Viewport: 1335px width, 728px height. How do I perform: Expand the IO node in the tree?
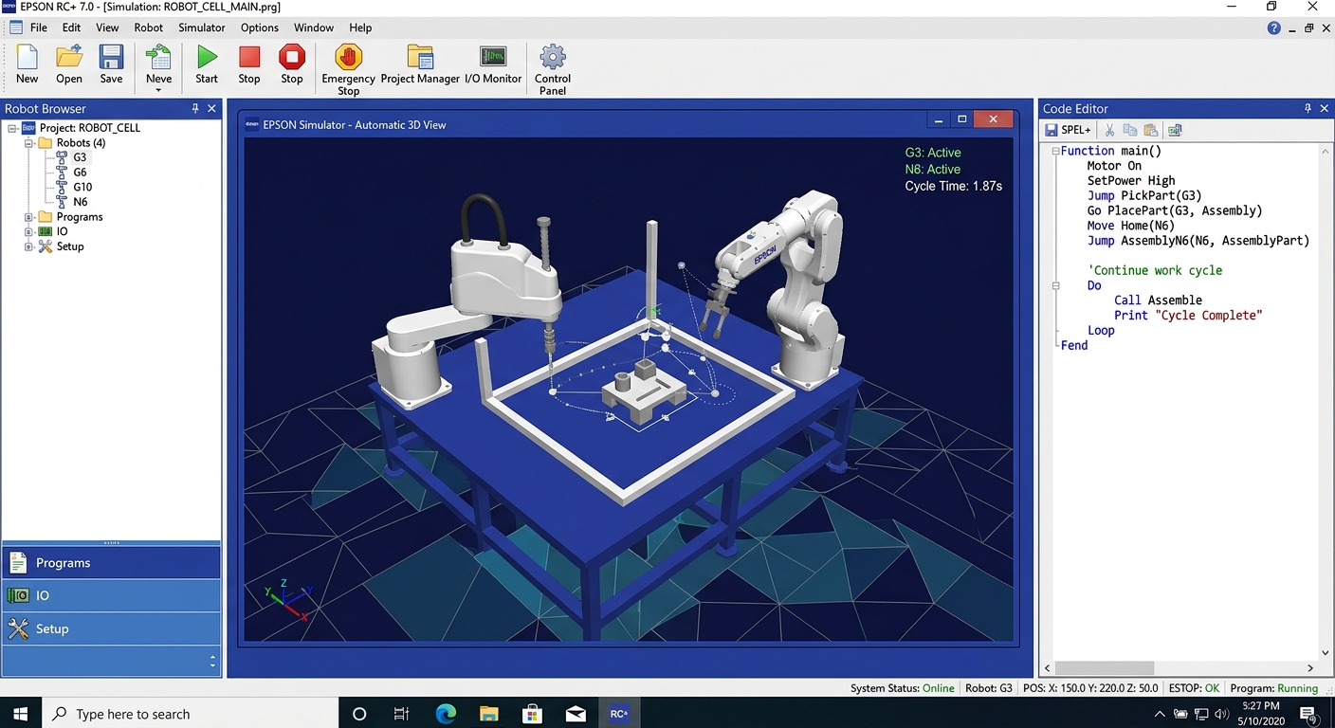pyautogui.click(x=29, y=231)
